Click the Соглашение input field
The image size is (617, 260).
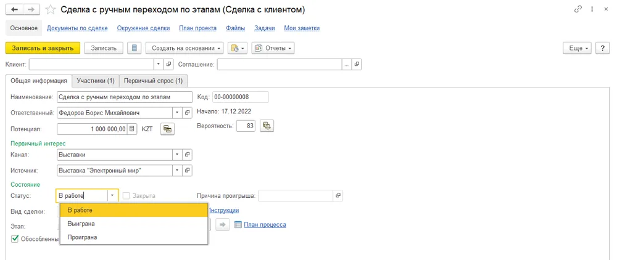coord(280,64)
